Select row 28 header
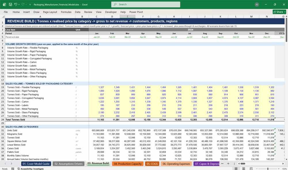This screenshot has height=170, width=288. pyautogui.click(x=3, y=120)
